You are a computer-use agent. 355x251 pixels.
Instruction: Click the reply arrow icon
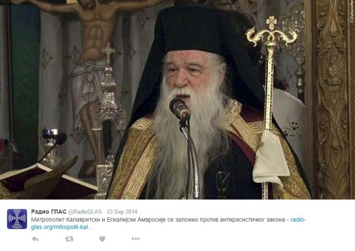click(x=36, y=239)
